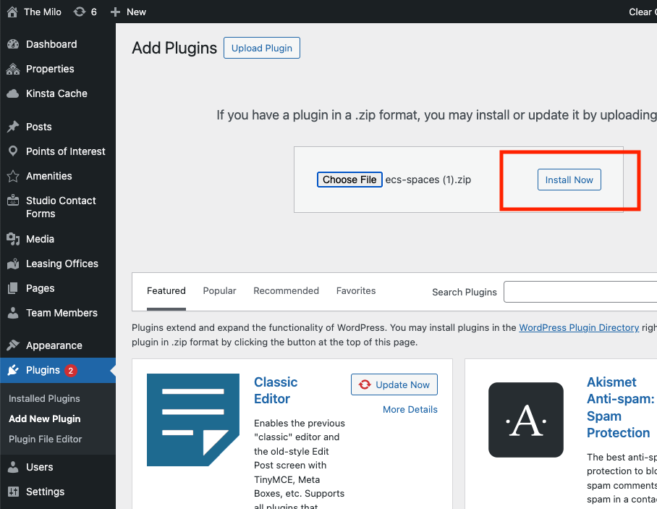Open the Akismet Anti-spam title link

pos(620,407)
